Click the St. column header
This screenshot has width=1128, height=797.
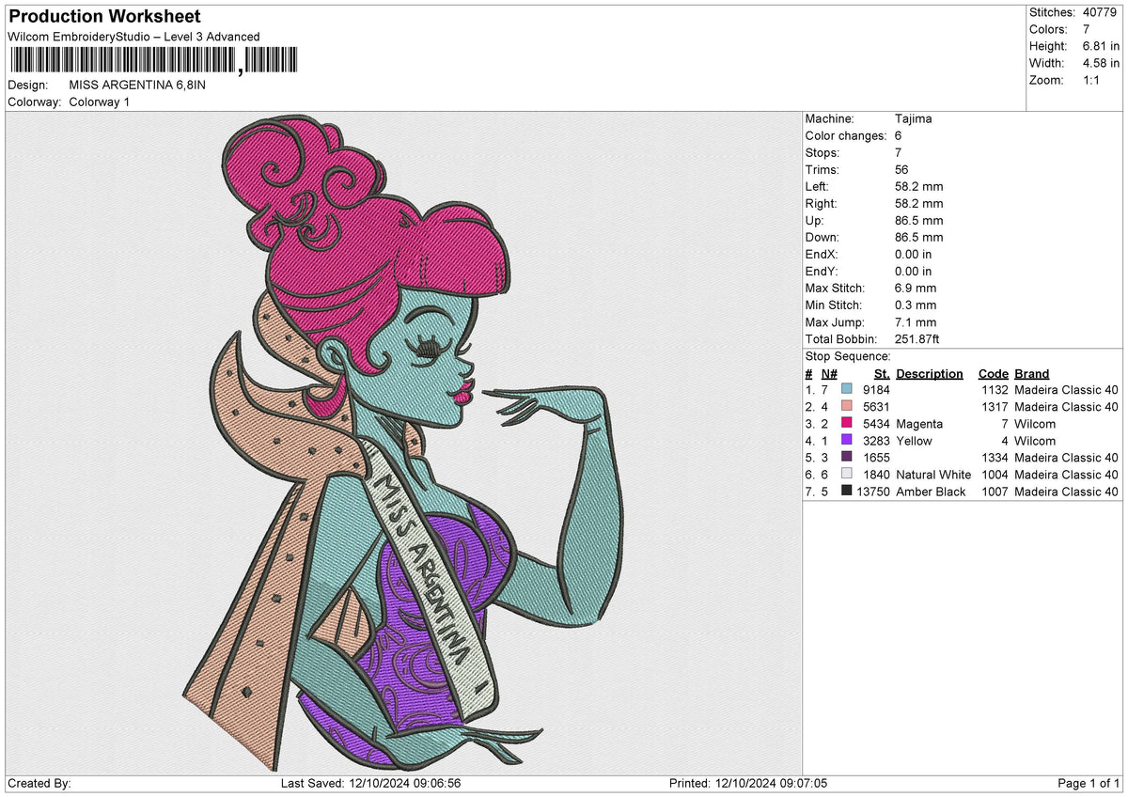(x=882, y=374)
